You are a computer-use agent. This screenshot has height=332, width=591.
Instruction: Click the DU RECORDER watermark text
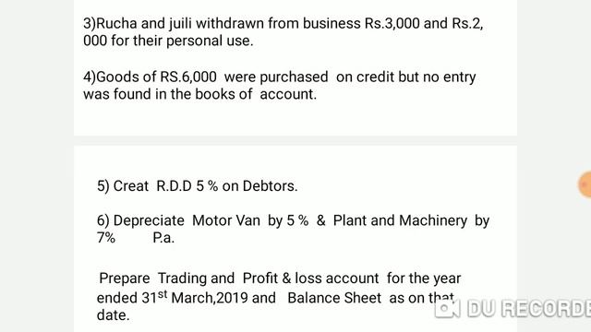click(x=529, y=308)
